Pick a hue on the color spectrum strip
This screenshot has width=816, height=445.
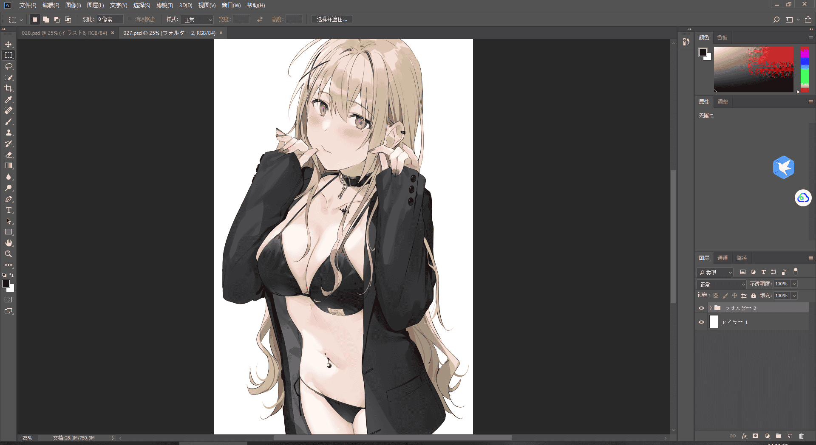tap(805, 70)
